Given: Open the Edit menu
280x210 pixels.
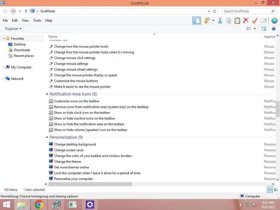Looking at the screenshot, I should tap(15, 21).
